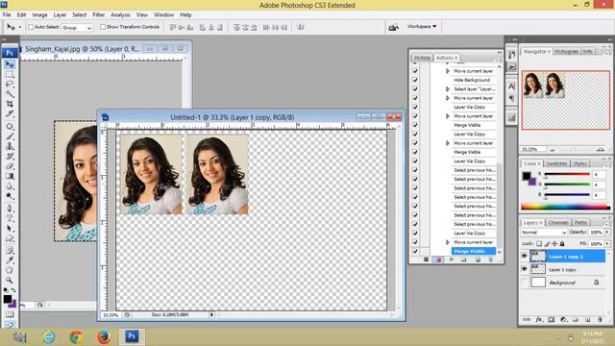The height and width of the screenshot is (346, 615).
Task: Select the Crop tool
Action: (10, 104)
